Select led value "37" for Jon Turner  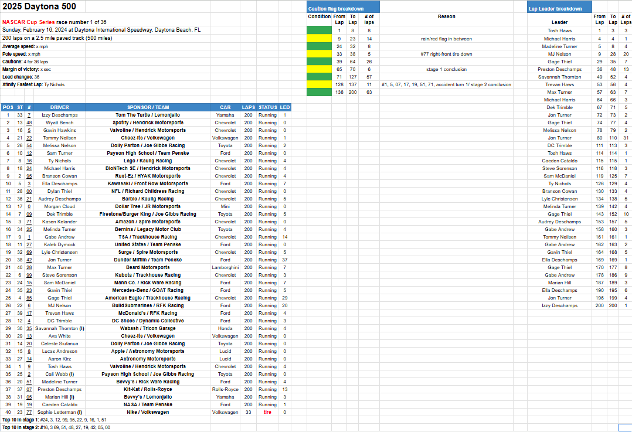click(284, 260)
